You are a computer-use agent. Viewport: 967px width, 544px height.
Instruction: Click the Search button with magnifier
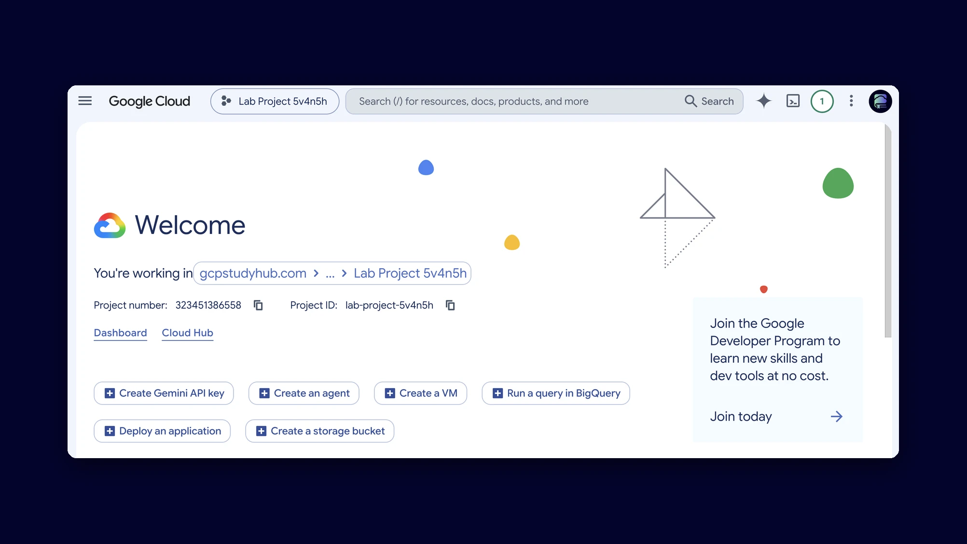pyautogui.click(x=709, y=101)
